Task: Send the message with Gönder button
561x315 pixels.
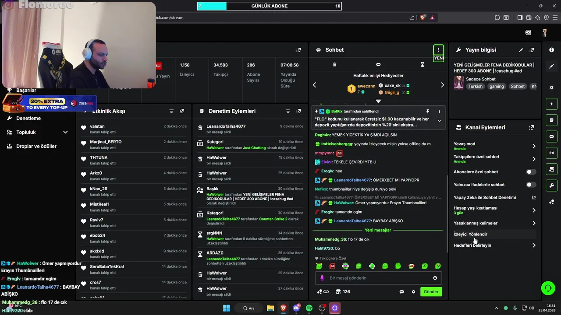Action: click(431, 292)
